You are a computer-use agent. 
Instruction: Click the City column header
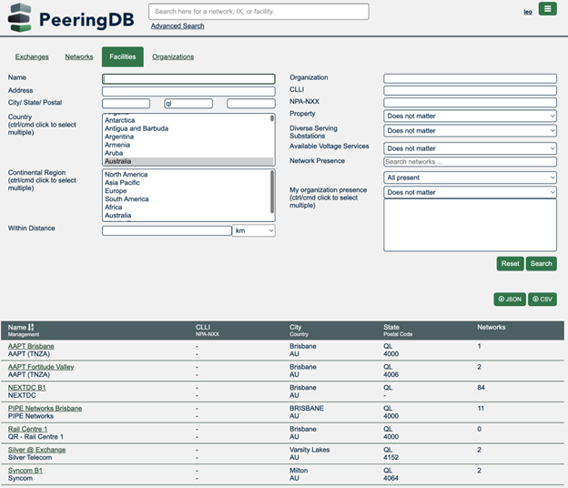point(295,327)
